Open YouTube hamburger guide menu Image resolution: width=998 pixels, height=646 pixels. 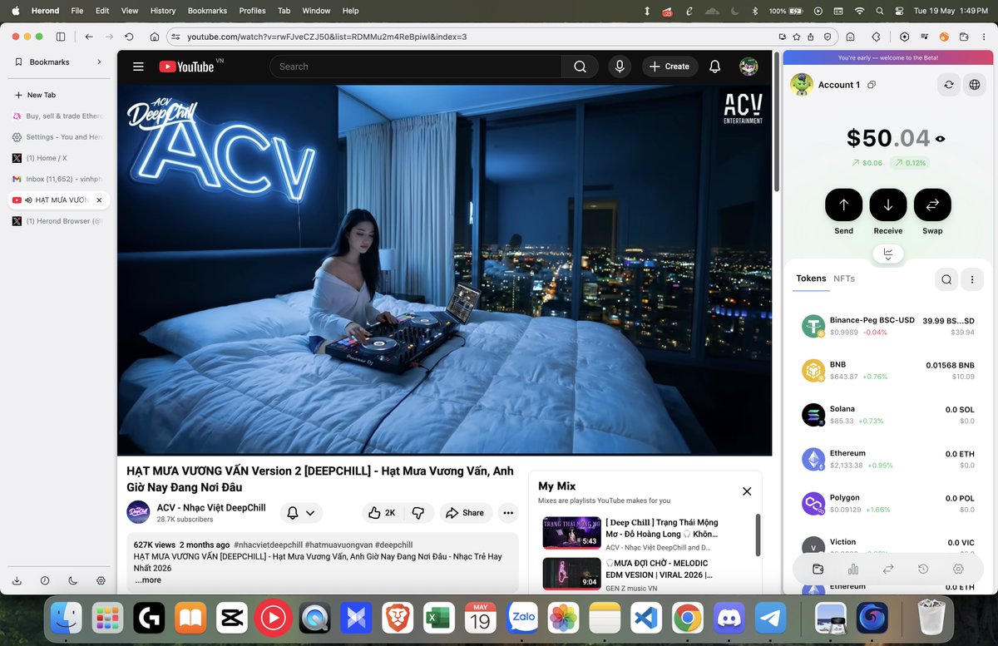click(x=139, y=67)
